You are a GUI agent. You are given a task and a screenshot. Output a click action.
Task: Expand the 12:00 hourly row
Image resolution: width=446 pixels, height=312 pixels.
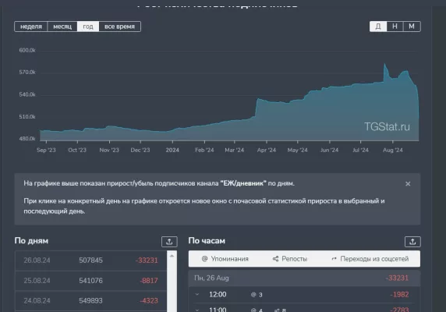tap(196, 294)
